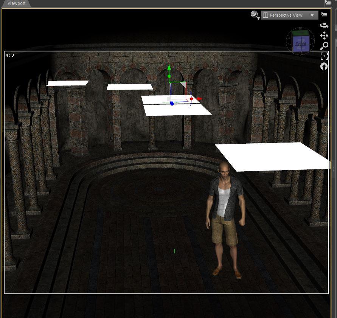The image size is (337, 318).
Task: Click the Front face of view cube
Action: (301, 44)
